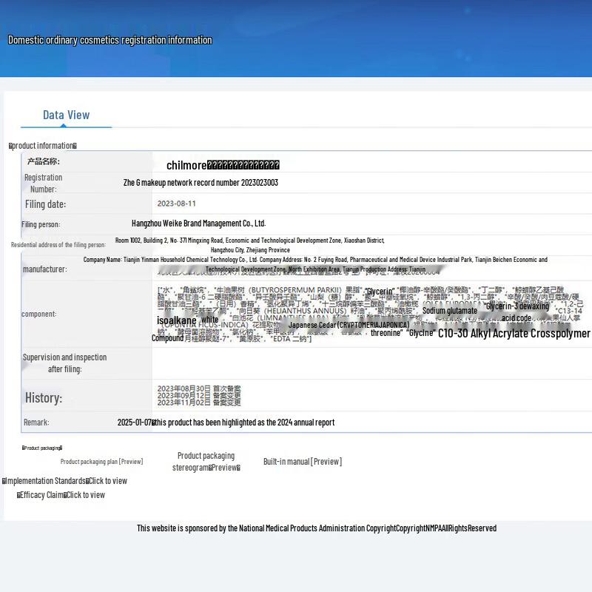Click the Product packaging section header
The image size is (592, 592).
point(42,448)
